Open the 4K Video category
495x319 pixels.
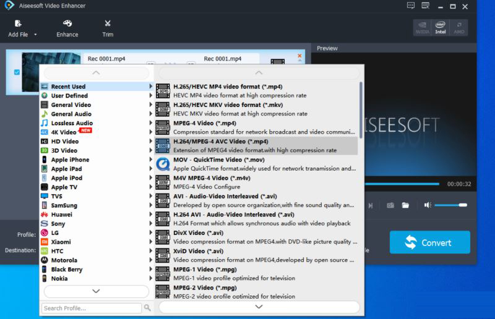[97, 132]
